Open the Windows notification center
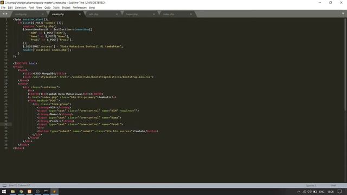The image size is (347, 195). [x=340, y=192]
